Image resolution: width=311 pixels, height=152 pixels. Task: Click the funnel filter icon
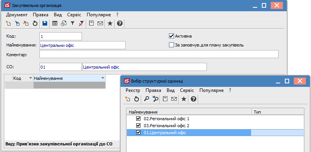73,24
